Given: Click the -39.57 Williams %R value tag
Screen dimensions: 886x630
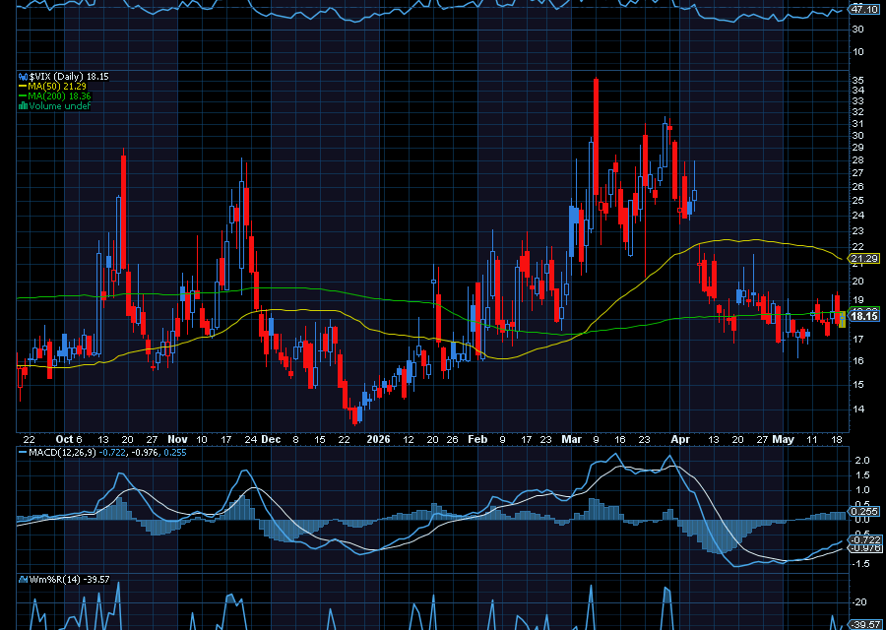Looking at the screenshot, I should click(x=865, y=624).
